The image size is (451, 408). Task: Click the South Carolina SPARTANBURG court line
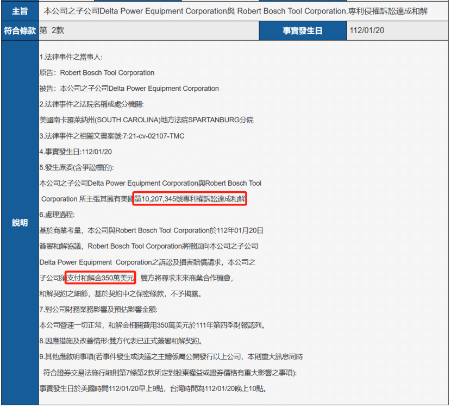point(146,120)
